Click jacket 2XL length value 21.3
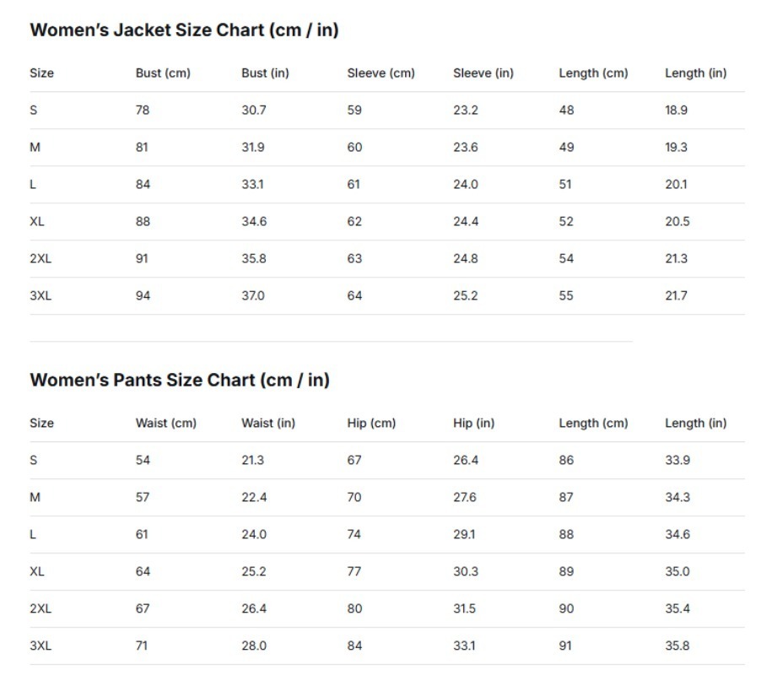The image size is (761, 675). coord(676,259)
